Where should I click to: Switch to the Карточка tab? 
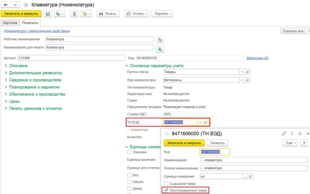pyautogui.click(x=10, y=23)
